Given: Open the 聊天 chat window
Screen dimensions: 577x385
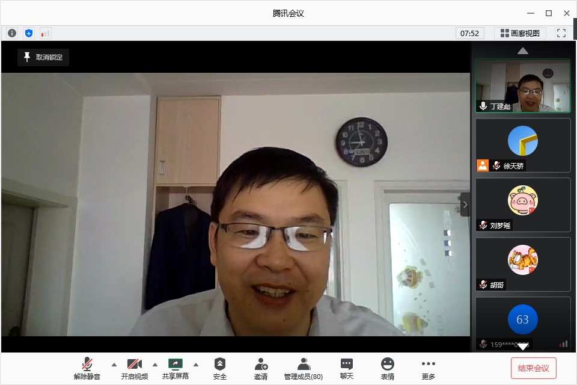Looking at the screenshot, I should coord(347,368).
